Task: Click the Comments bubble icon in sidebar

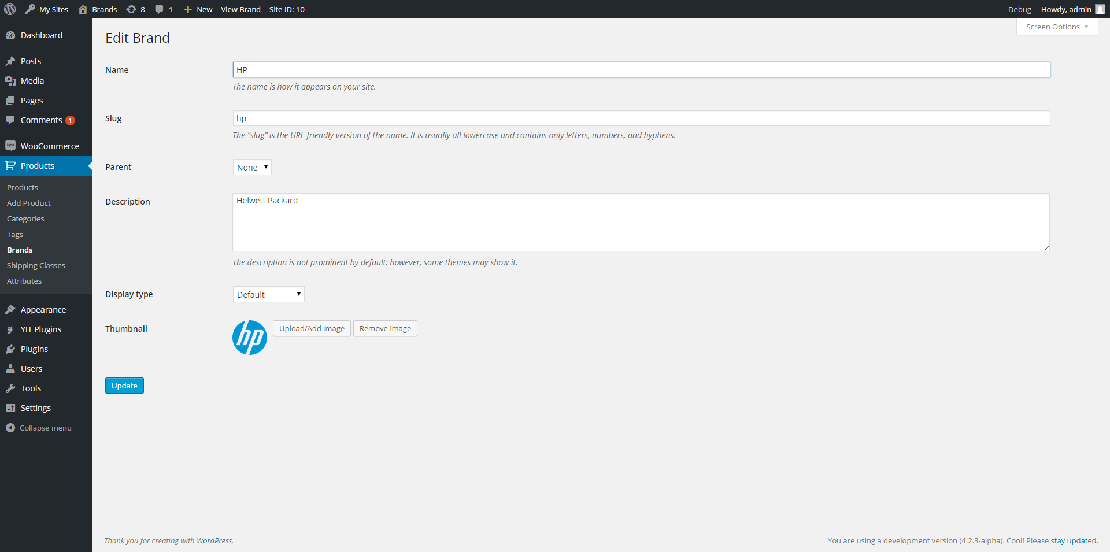Action: coord(10,120)
